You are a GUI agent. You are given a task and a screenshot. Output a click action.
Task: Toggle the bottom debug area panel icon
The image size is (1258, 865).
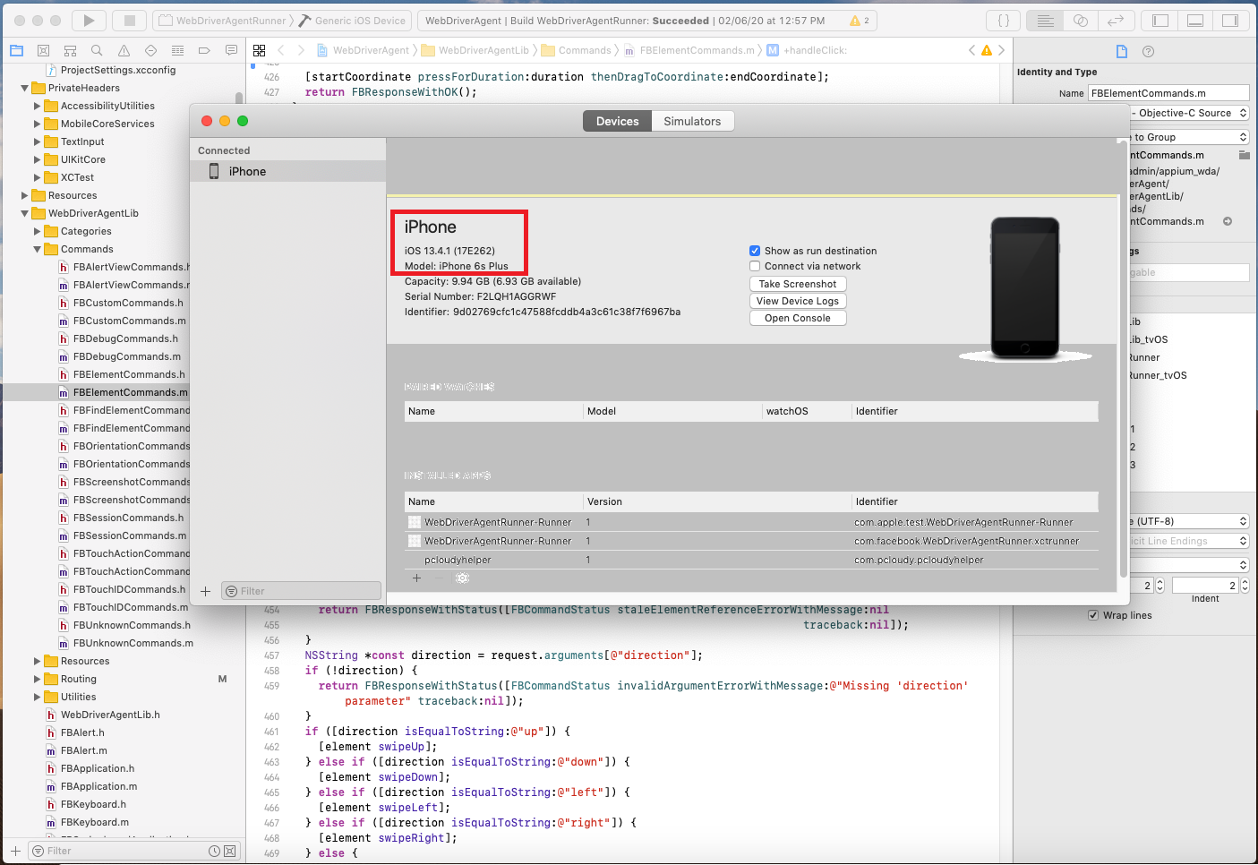click(x=1195, y=21)
